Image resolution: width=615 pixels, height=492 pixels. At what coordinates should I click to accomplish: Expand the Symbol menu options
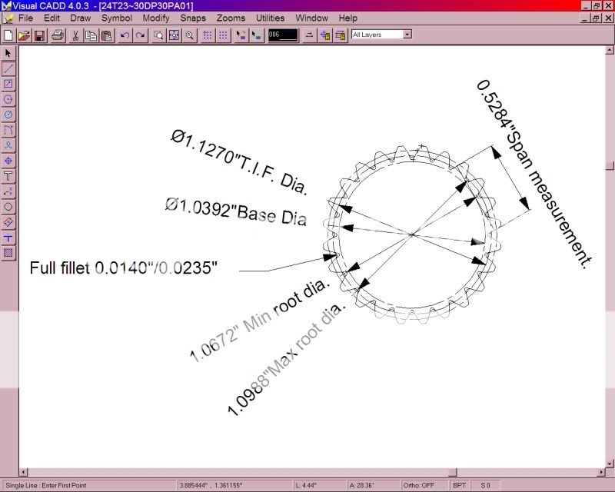point(116,18)
